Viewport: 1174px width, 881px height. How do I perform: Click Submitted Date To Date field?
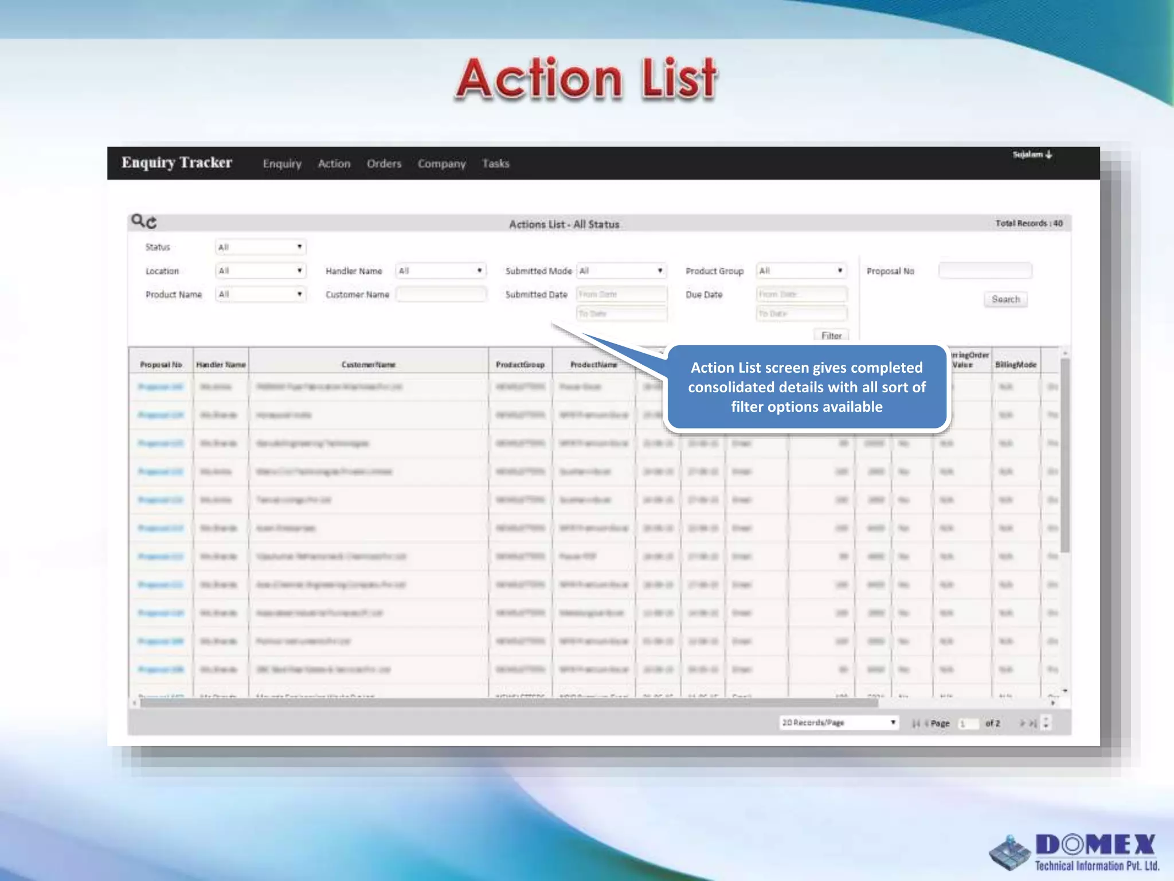tap(621, 313)
